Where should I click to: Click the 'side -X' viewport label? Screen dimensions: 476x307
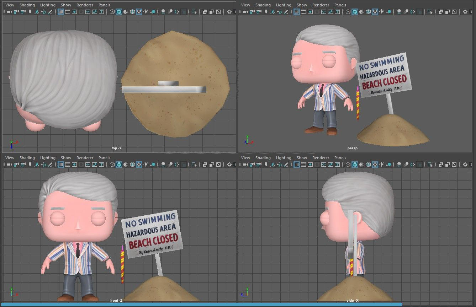pos(352,301)
